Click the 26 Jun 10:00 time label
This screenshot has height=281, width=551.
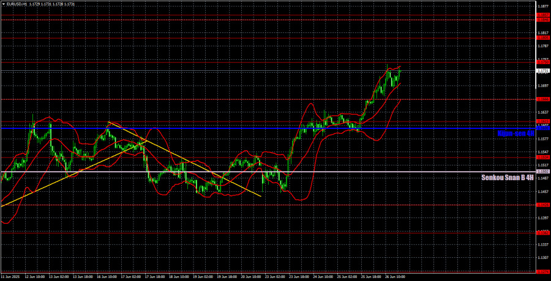click(x=396, y=277)
